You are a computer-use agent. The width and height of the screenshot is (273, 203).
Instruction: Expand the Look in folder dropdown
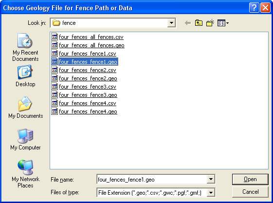[x=171, y=23]
